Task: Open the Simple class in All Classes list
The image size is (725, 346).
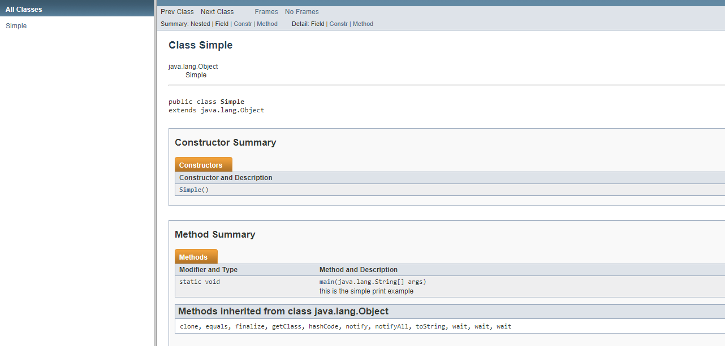Action: pyautogui.click(x=16, y=26)
